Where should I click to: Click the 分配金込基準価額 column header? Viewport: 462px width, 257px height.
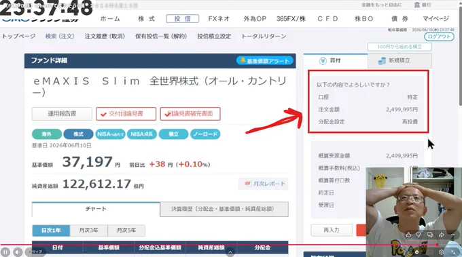pos(160,248)
